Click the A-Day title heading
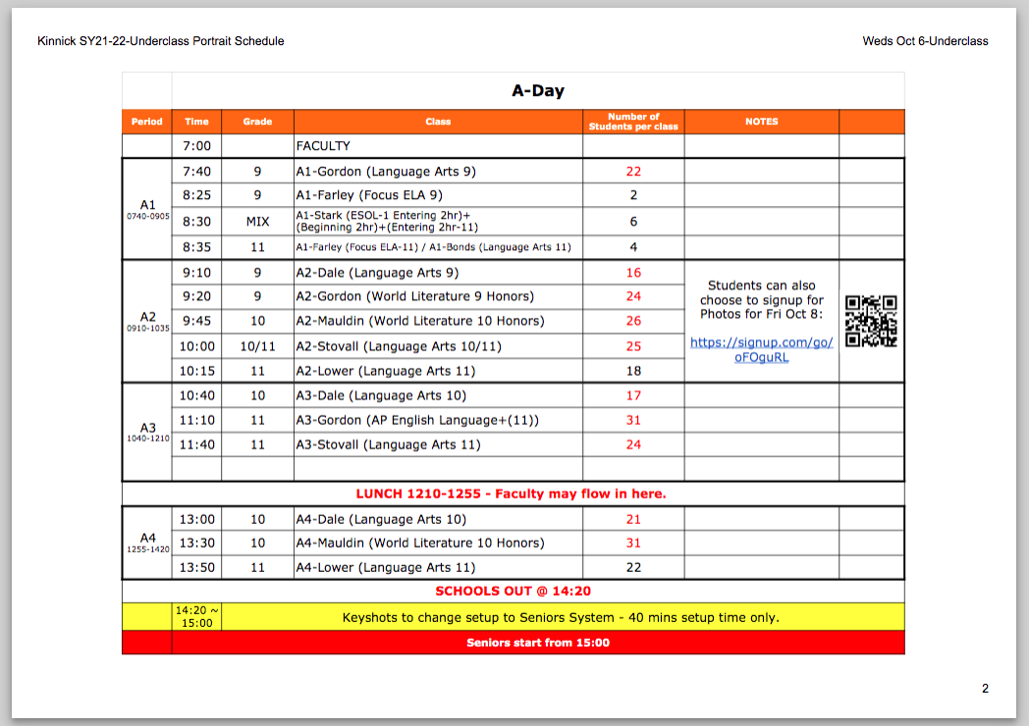The width and height of the screenshot is (1029, 726). (x=537, y=91)
